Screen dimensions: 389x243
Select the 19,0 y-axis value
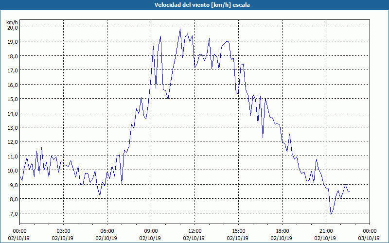click(x=13, y=42)
